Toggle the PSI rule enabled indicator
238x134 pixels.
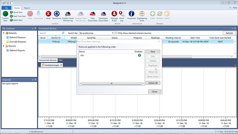point(139,55)
